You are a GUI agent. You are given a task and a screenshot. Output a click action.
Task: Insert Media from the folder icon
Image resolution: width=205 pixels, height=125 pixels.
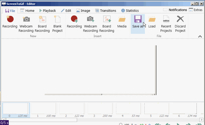[x=122, y=24]
